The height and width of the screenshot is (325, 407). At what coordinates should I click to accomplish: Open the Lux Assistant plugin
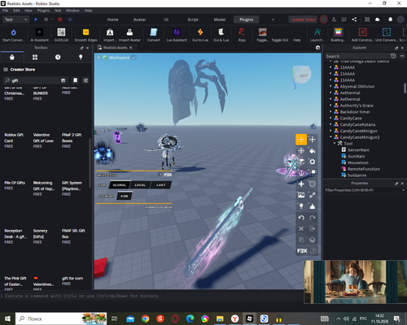(177, 35)
